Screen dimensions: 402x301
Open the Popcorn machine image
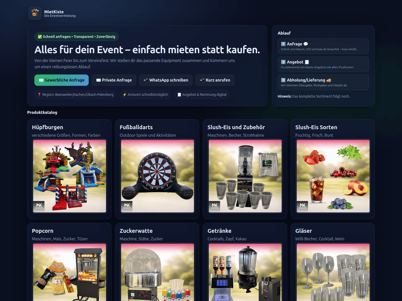pos(70,272)
